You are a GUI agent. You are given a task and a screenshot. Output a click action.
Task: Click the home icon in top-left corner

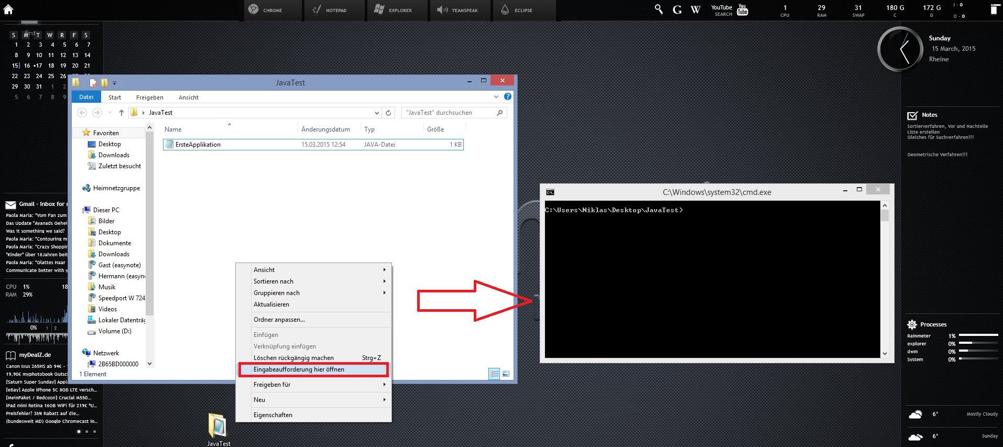pos(8,9)
